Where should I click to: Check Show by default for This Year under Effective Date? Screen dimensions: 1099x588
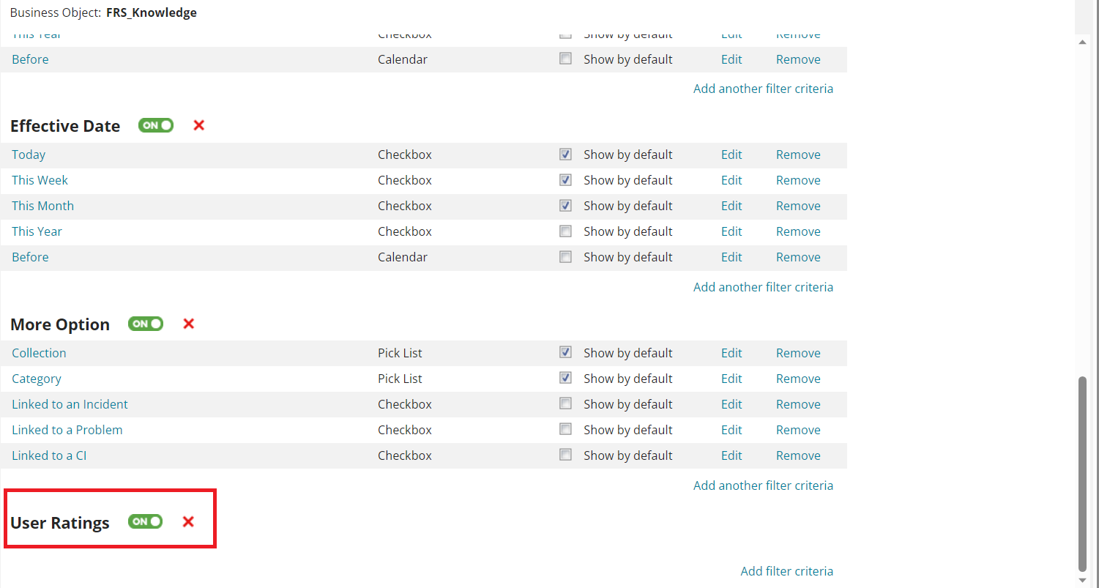pyautogui.click(x=565, y=231)
